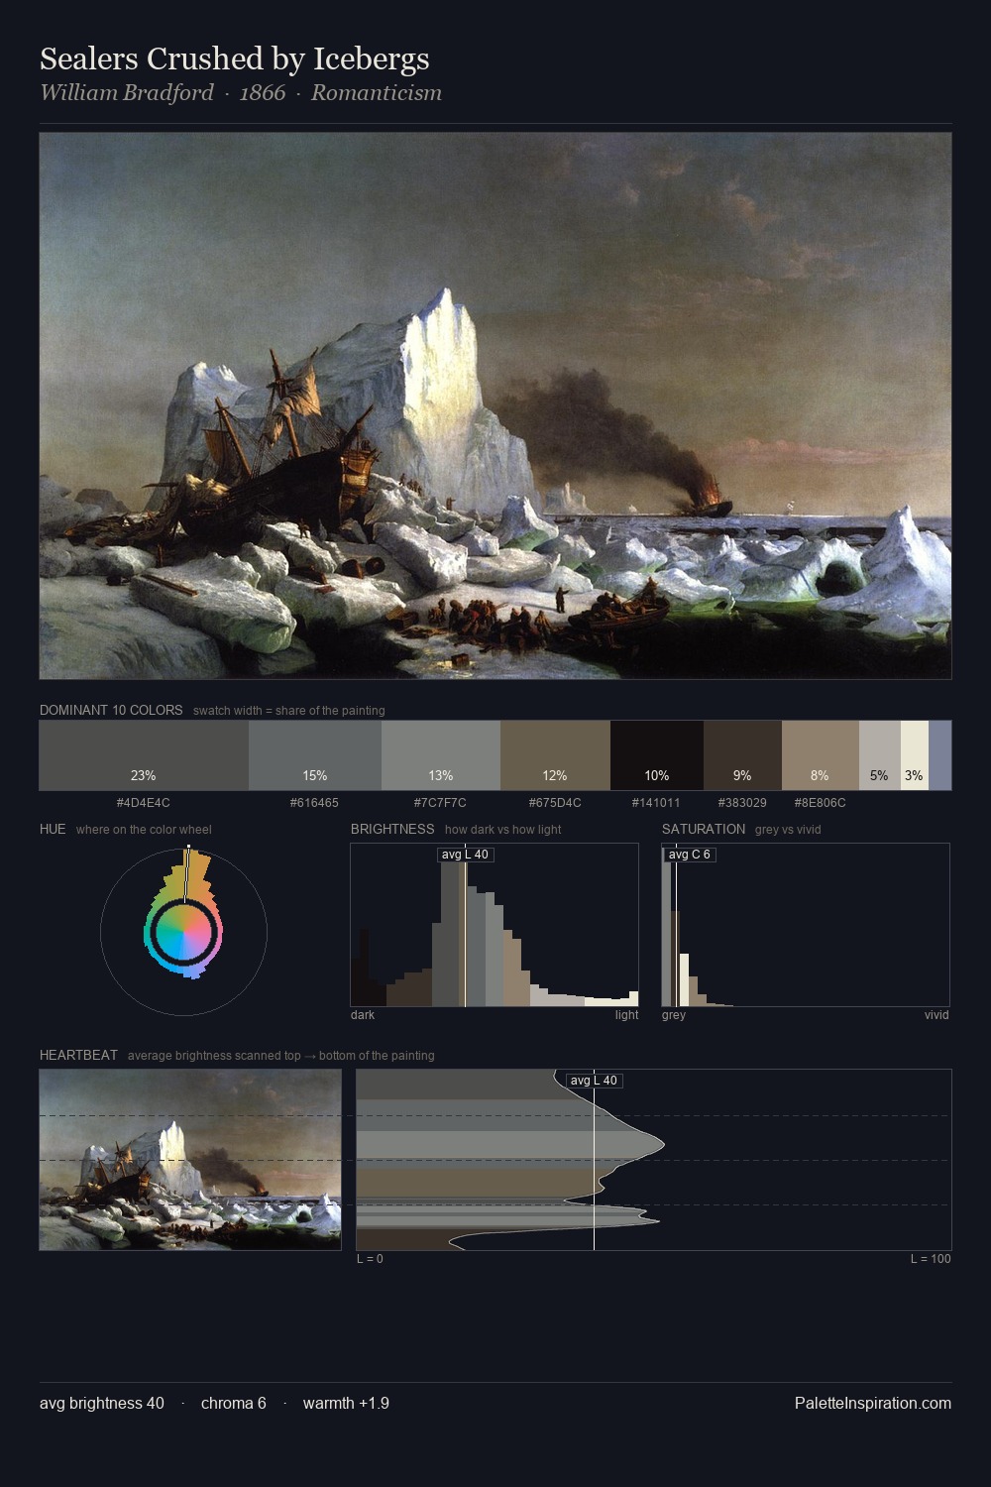Viewport: 991px width, 1487px height.
Task: Click hex code #616465
Action: coord(315,803)
